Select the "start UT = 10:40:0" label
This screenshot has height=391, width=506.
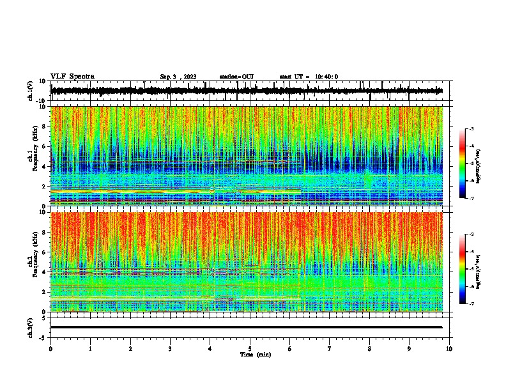309,77
